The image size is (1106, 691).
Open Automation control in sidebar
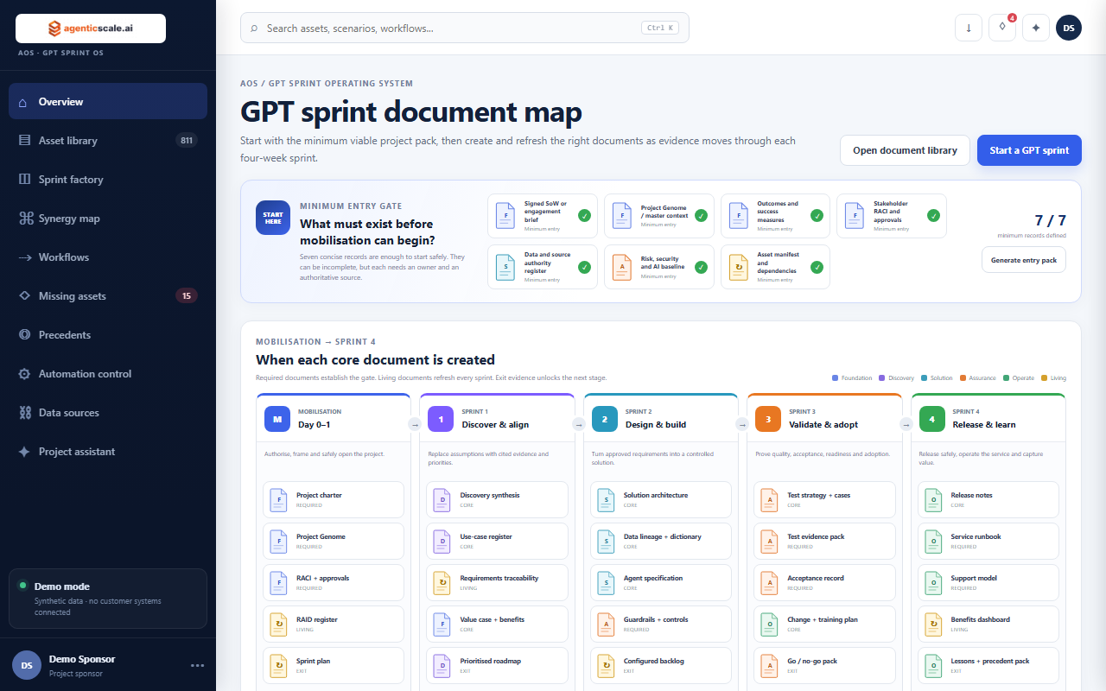[x=108, y=373]
